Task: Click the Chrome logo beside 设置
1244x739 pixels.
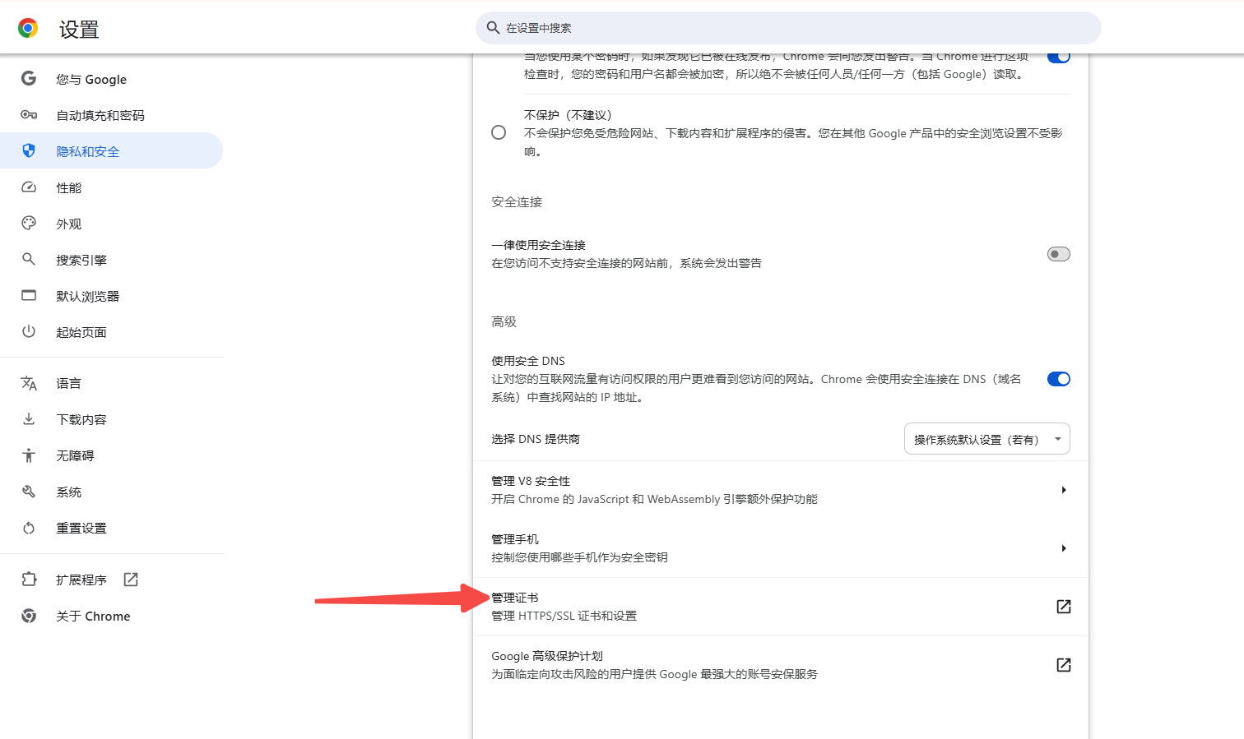Action: click(28, 29)
